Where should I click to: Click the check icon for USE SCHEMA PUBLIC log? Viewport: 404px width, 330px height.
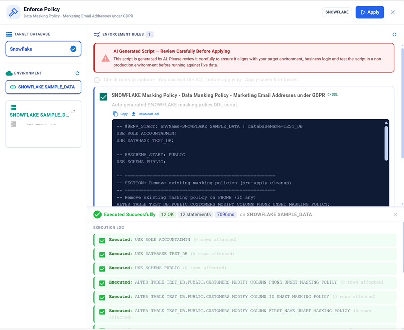point(103,269)
